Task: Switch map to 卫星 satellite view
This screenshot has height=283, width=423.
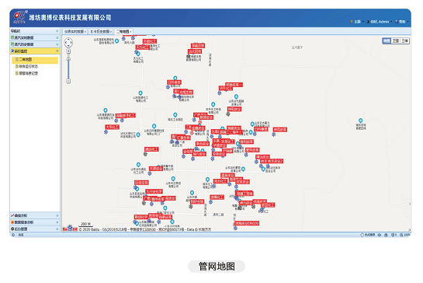Action: 396,40
